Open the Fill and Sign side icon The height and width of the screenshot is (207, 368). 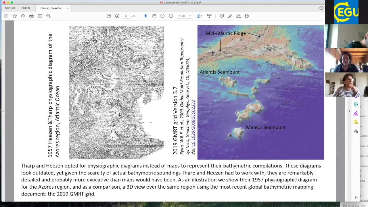[x=356, y=113]
